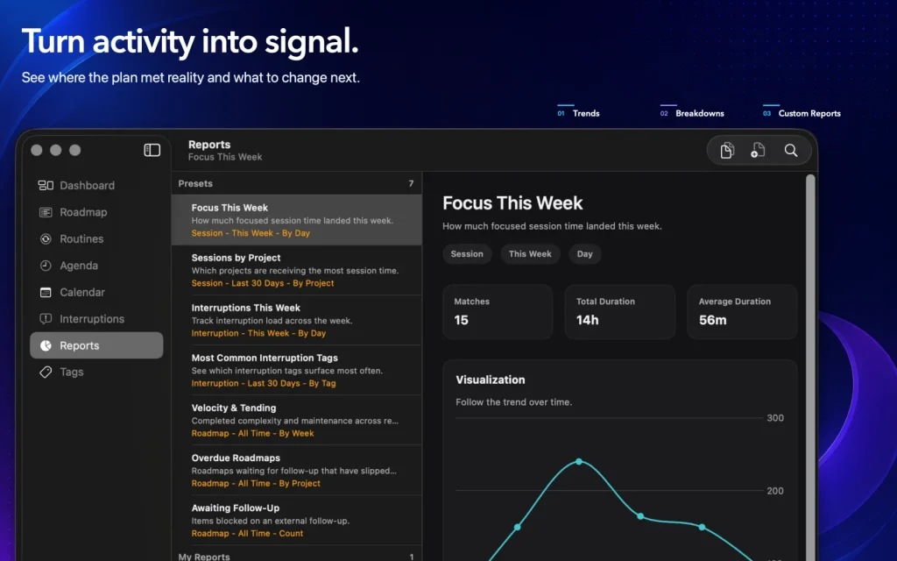Click the peak data point on chart
Image resolution: width=897 pixels, height=561 pixels.
click(x=579, y=461)
